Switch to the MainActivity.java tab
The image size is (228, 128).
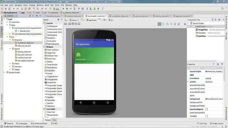tap(53, 16)
